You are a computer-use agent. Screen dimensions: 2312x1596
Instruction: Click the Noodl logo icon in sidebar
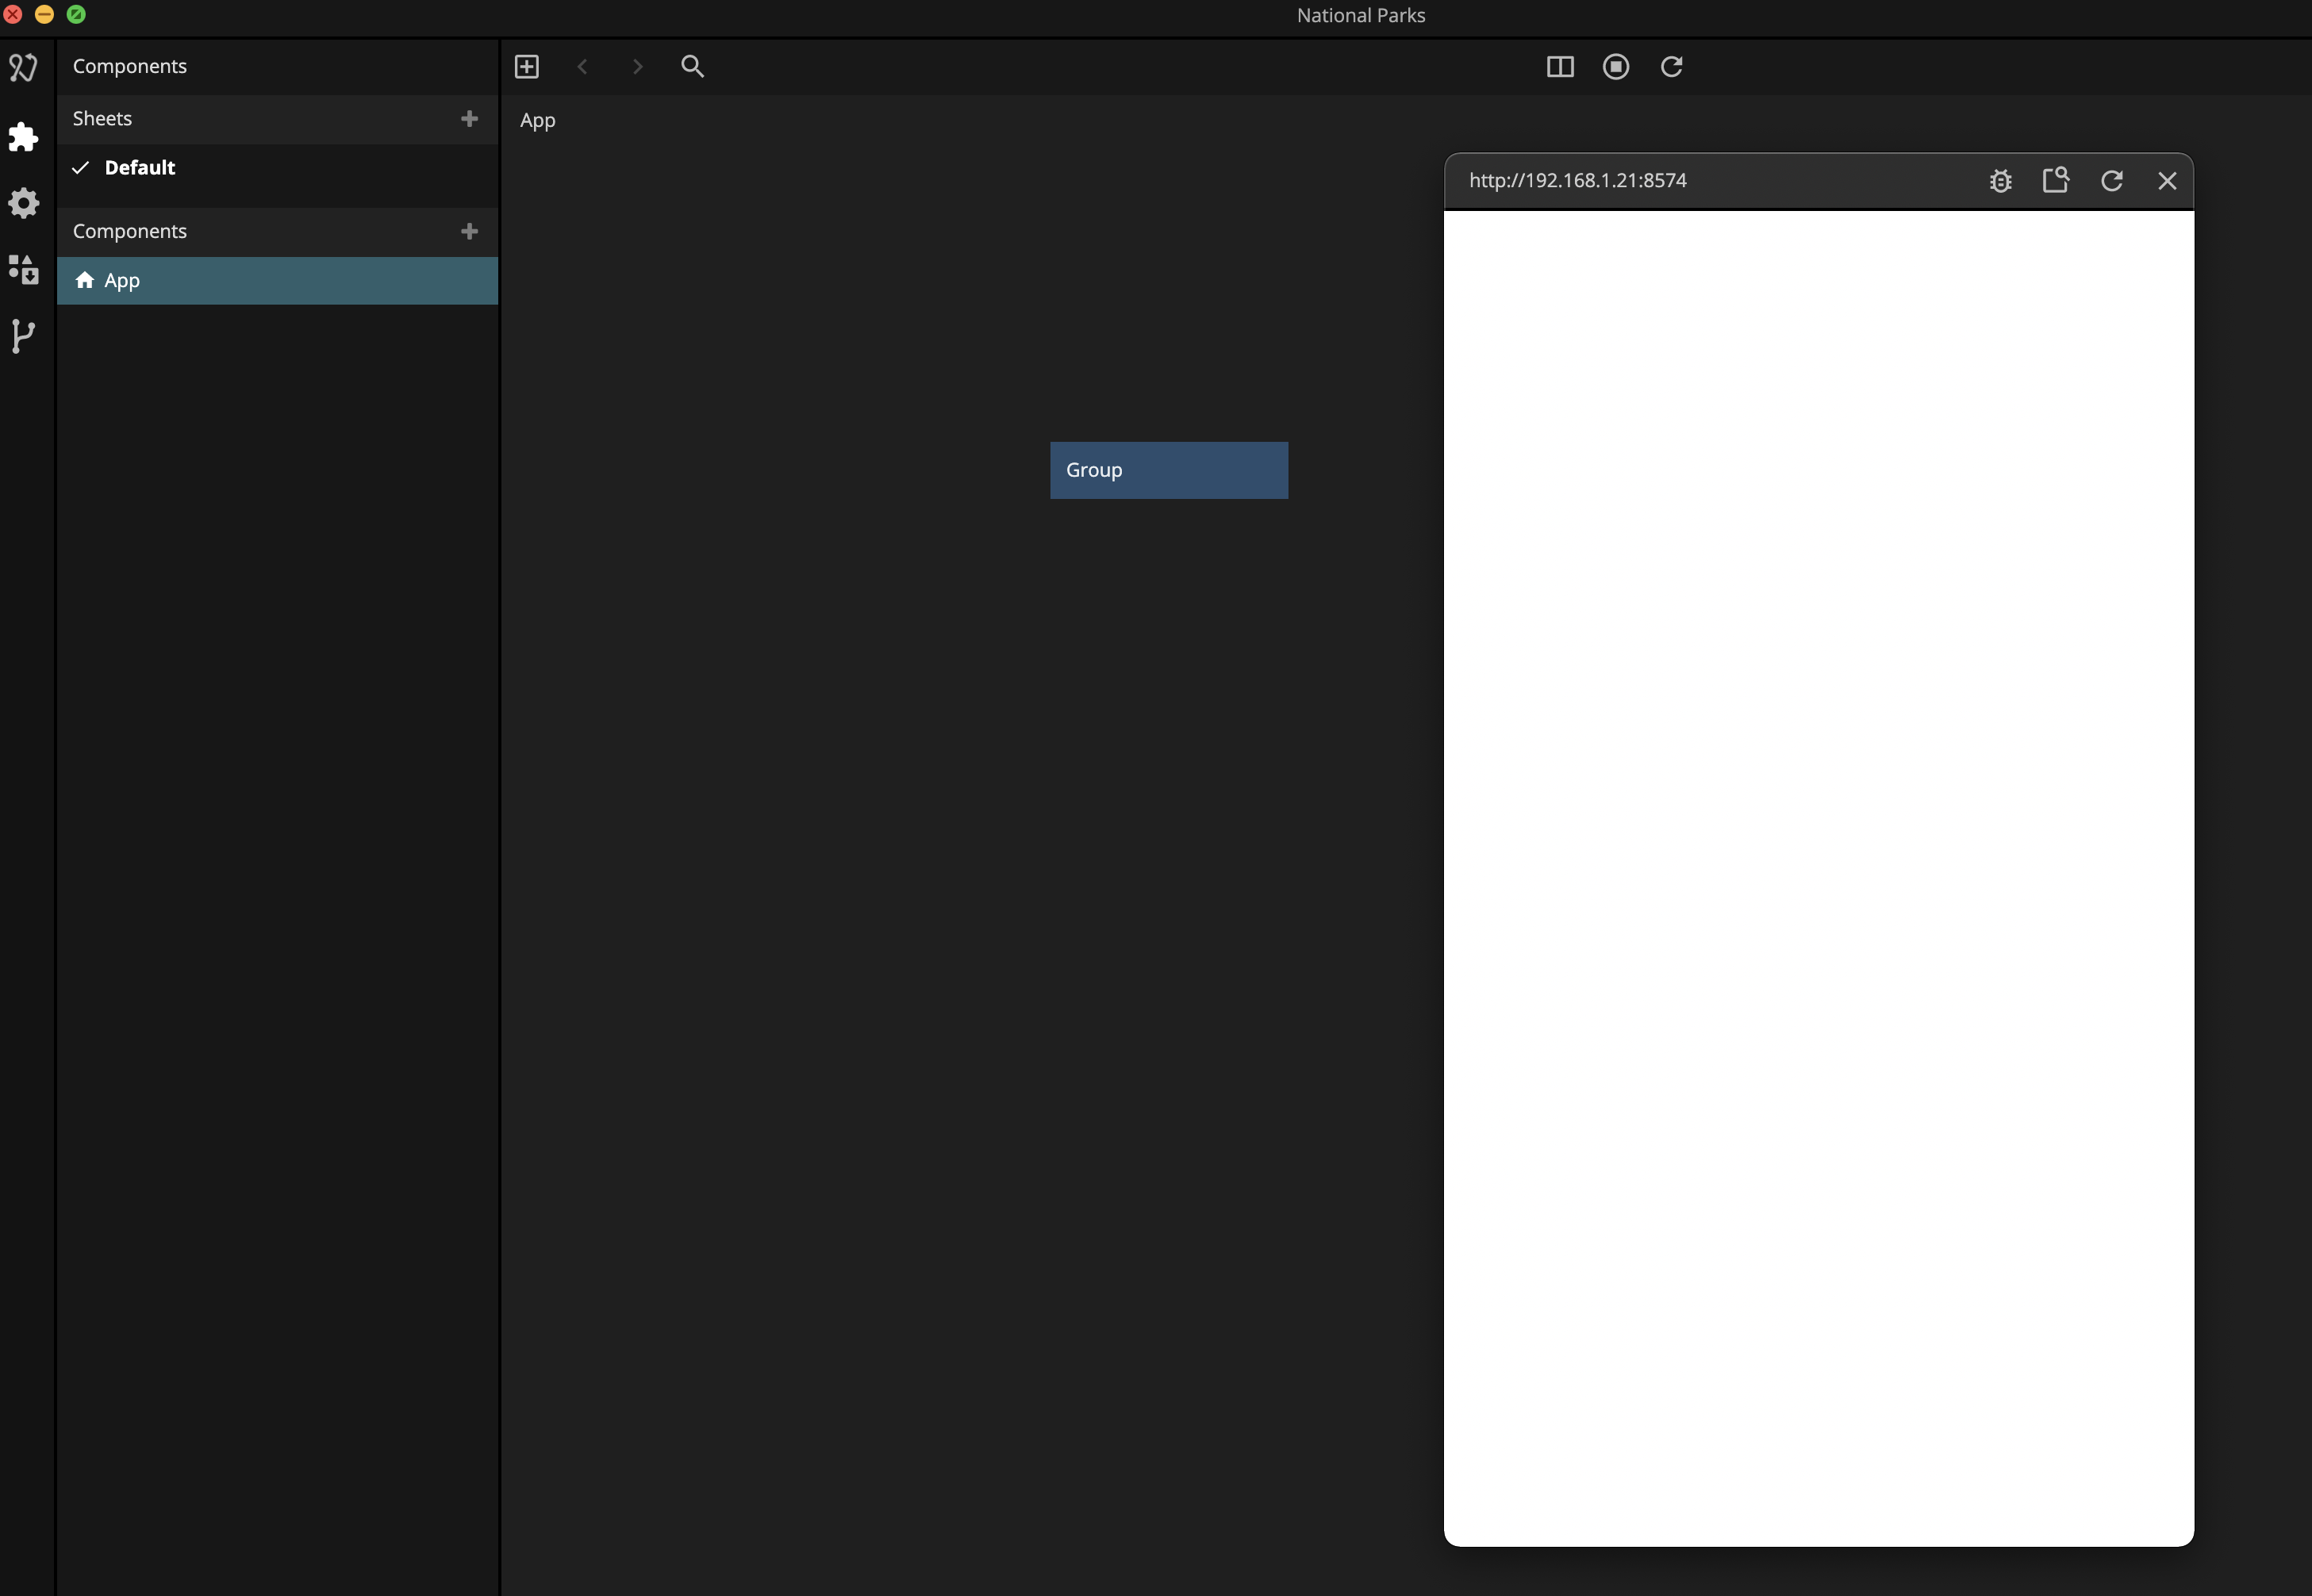pos(23,67)
